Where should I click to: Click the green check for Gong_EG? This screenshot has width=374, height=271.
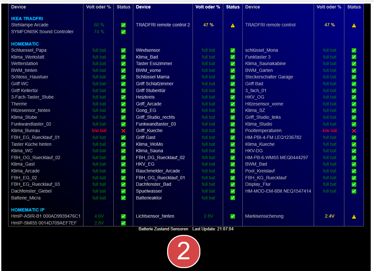[233, 111]
